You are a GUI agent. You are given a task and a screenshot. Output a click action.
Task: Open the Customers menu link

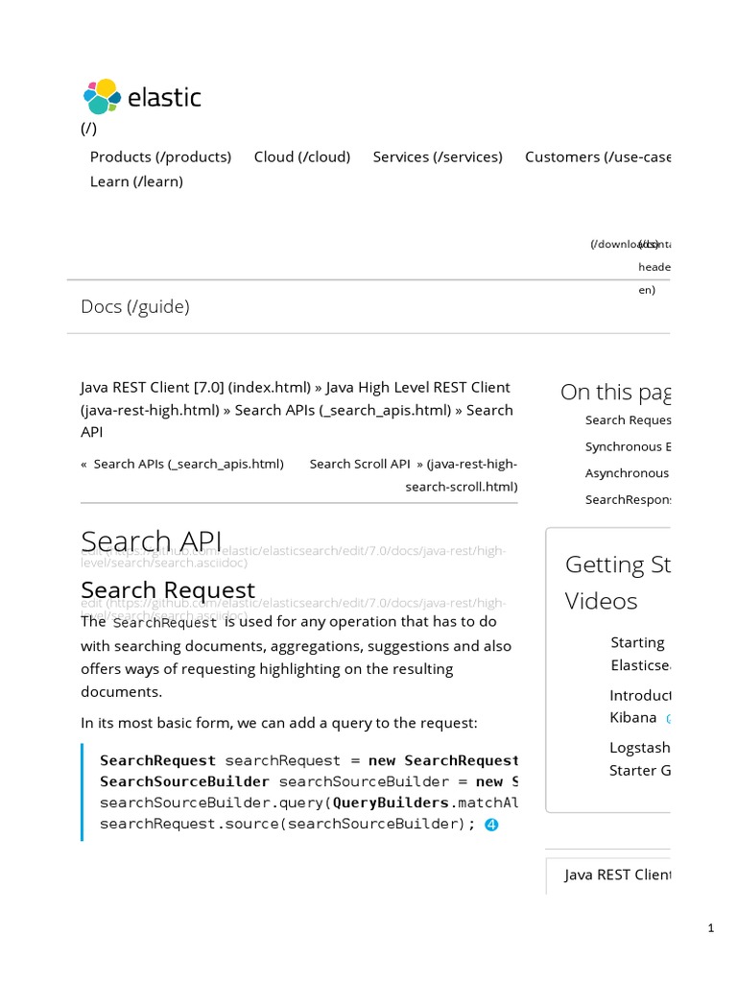pyautogui.click(x=598, y=156)
